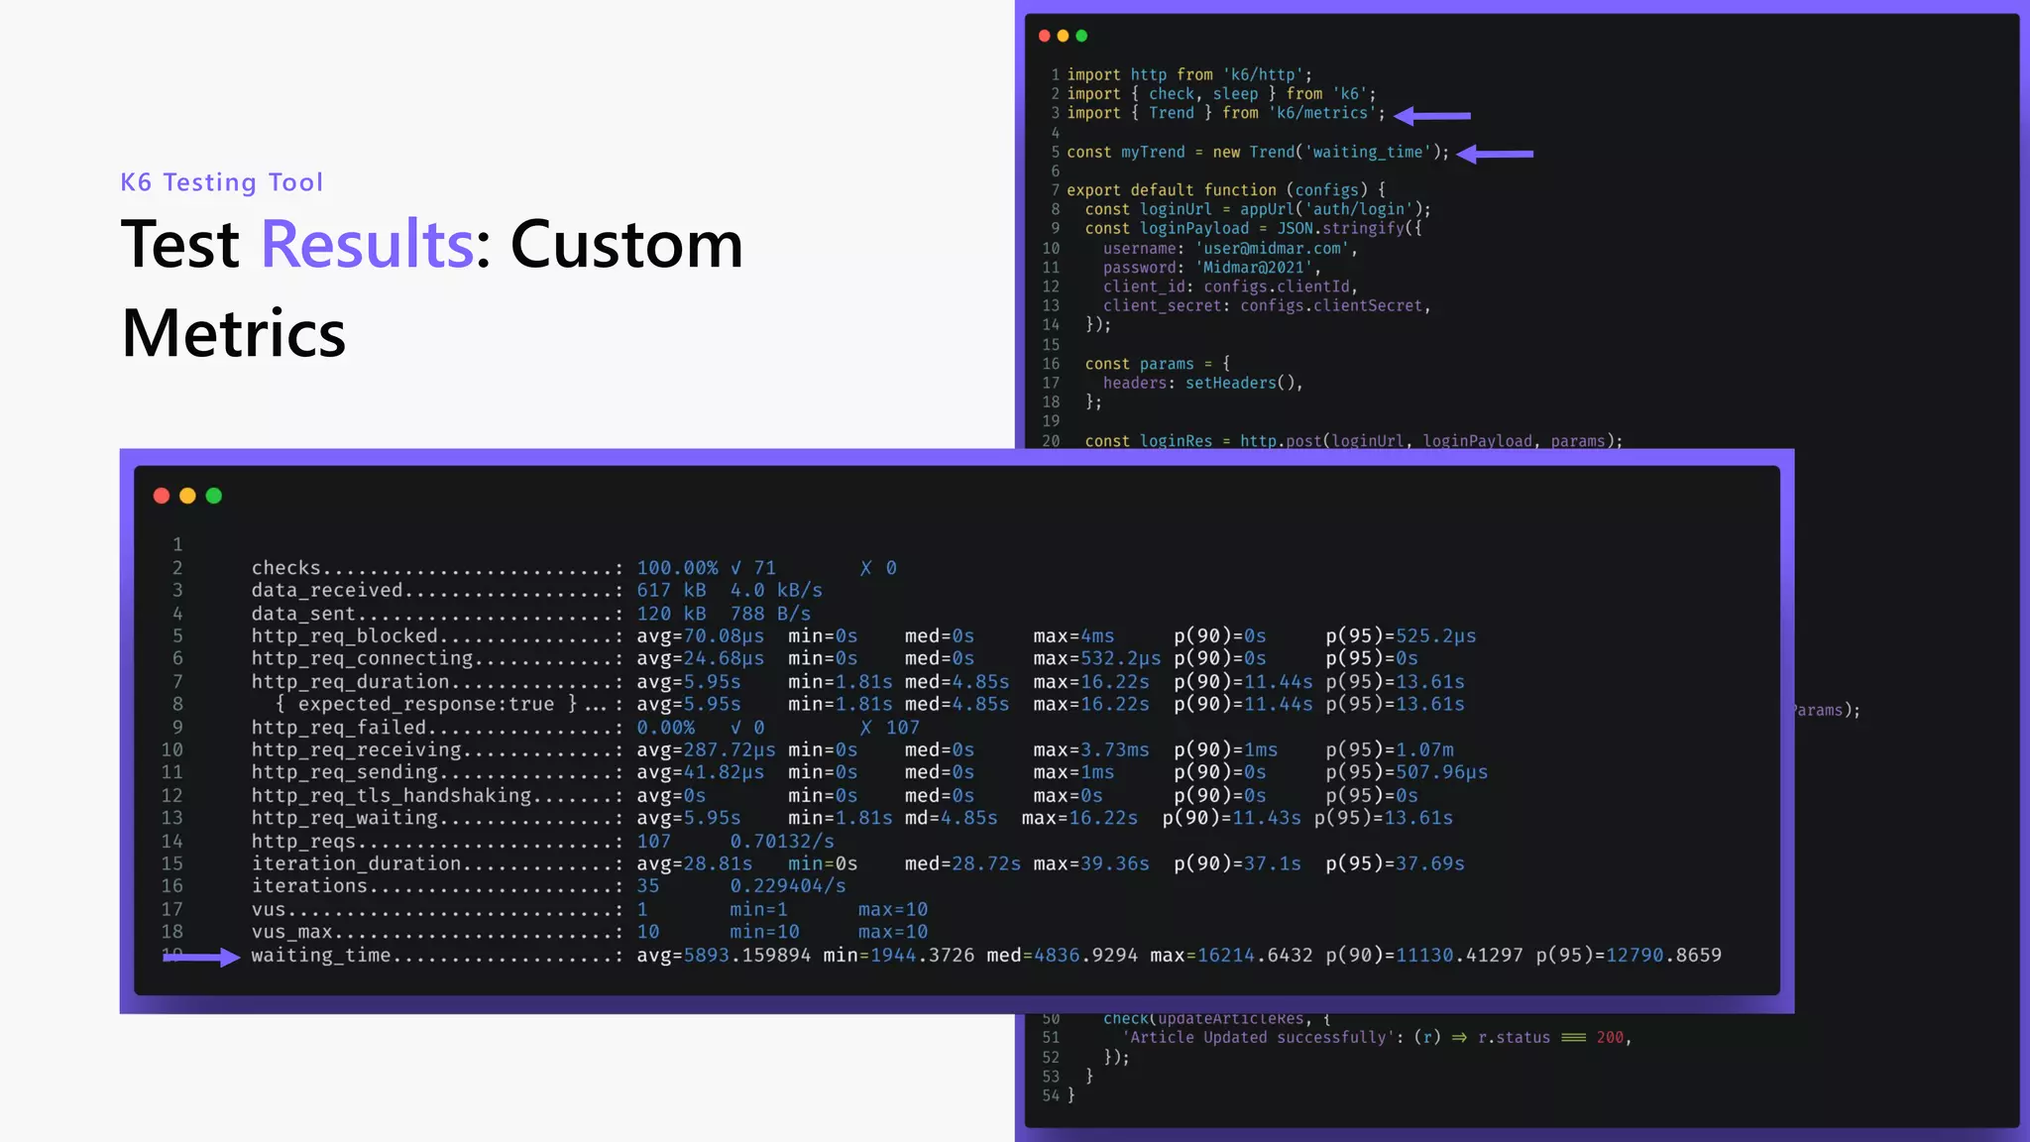The height and width of the screenshot is (1142, 2030).
Task: Click 'k6/metrics' import string in code
Action: point(1323,113)
